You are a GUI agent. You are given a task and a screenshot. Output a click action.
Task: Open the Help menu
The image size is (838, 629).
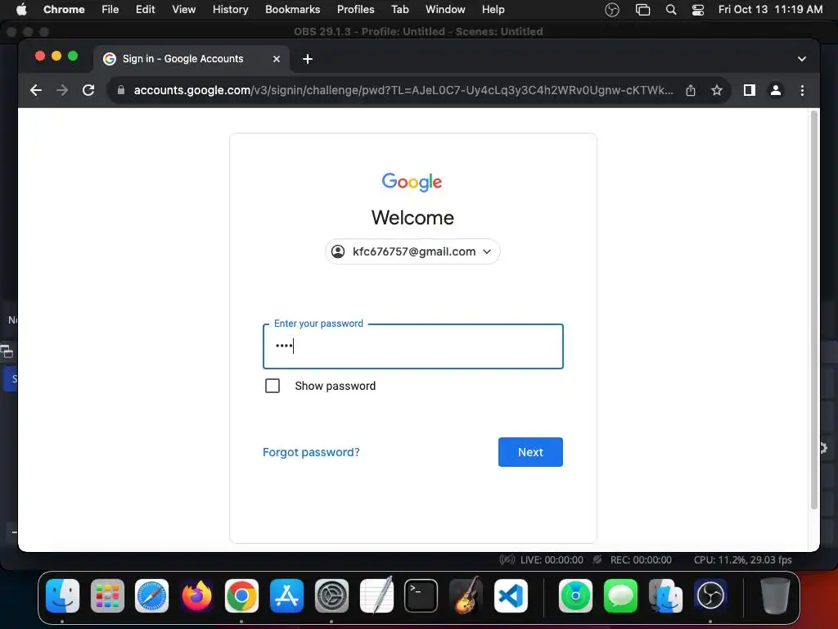click(493, 9)
